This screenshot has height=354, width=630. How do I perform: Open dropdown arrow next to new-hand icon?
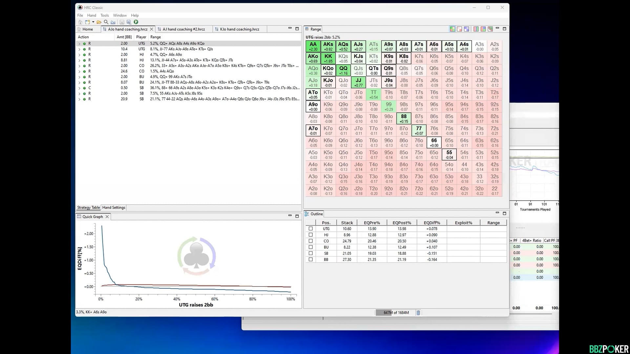pyautogui.click(x=93, y=22)
